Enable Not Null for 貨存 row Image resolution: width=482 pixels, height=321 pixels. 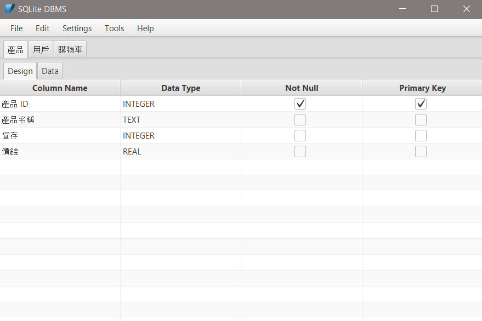click(300, 135)
